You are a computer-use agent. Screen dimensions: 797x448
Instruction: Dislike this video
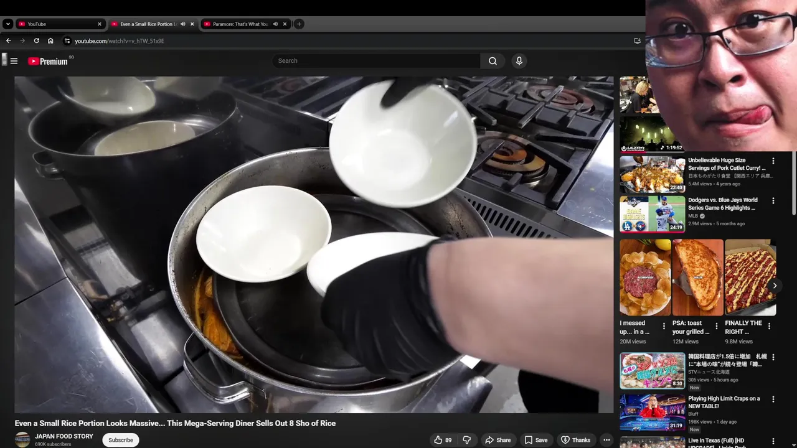(467, 440)
